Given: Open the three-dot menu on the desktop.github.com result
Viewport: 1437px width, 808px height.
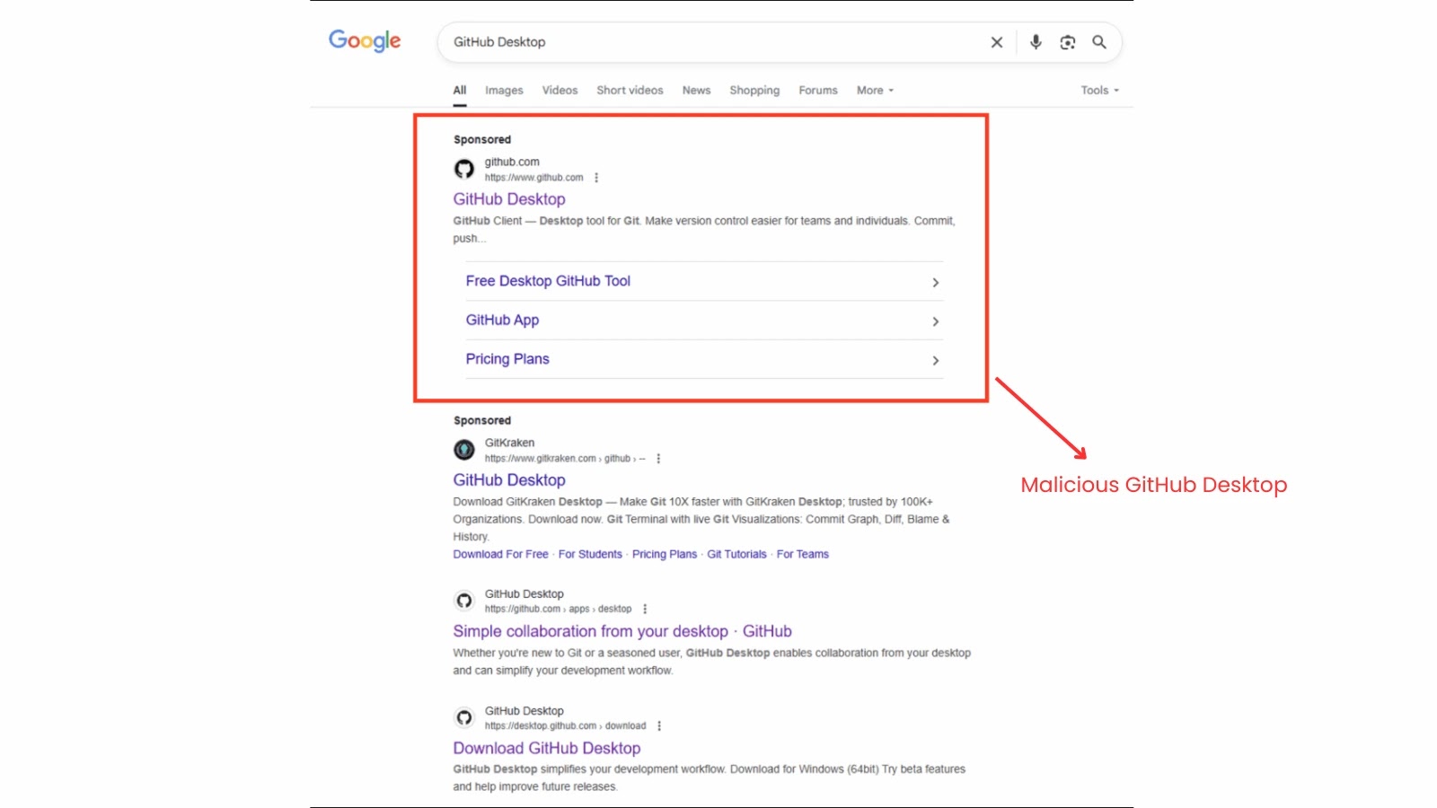Looking at the screenshot, I should [659, 725].
